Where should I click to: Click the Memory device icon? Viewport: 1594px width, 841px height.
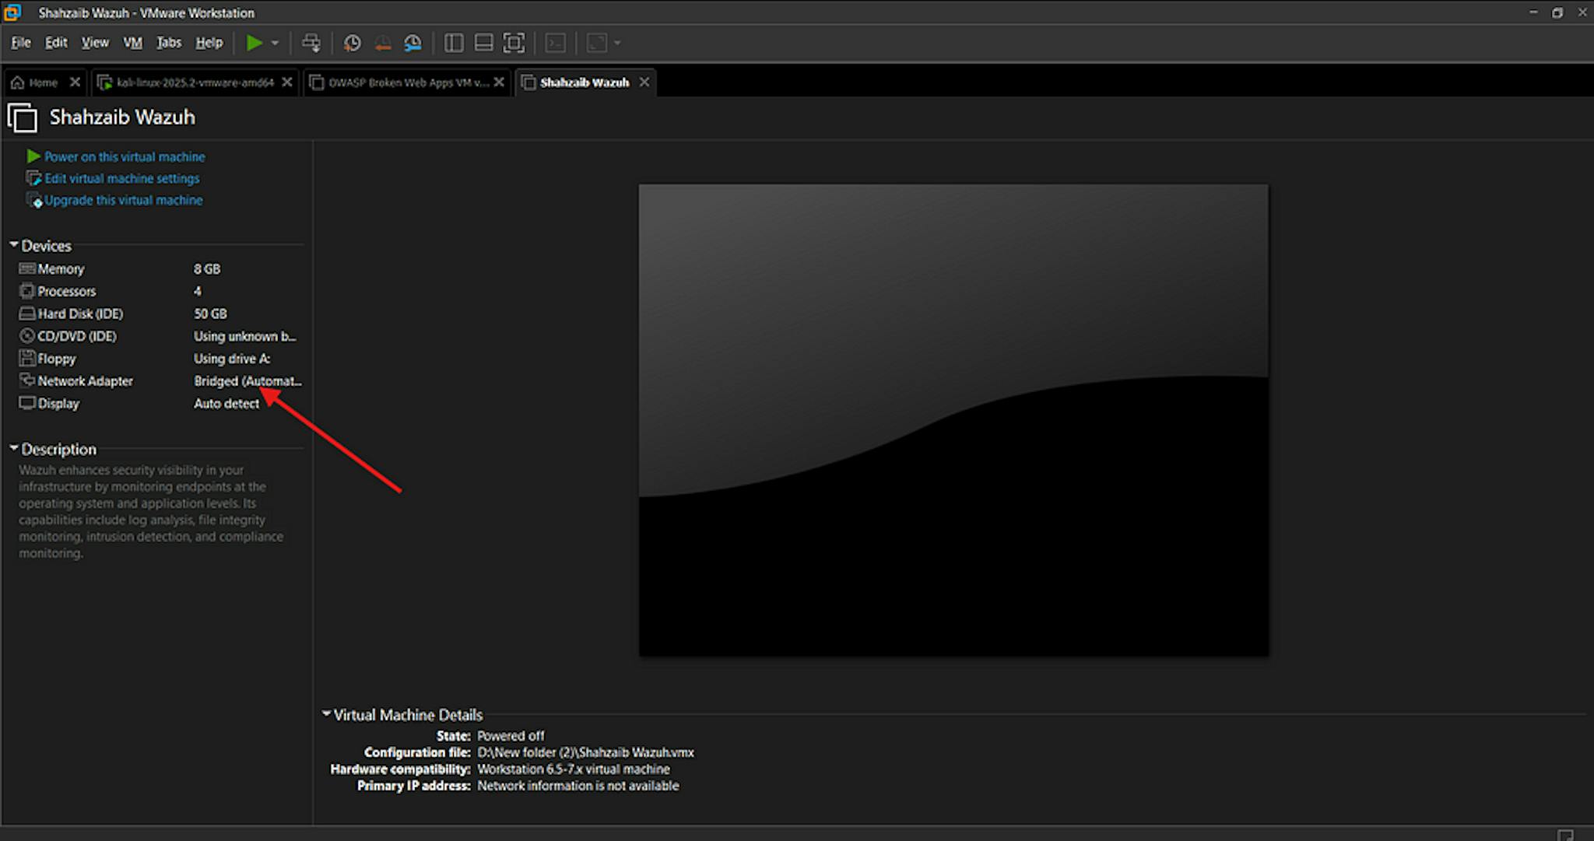pos(27,268)
